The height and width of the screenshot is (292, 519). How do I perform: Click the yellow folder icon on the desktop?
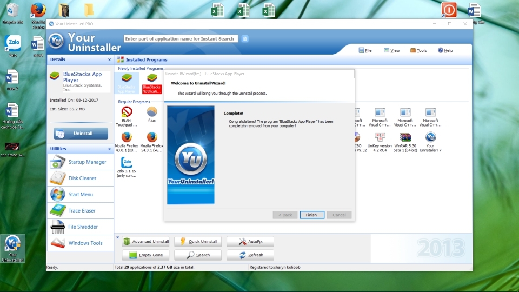[89, 10]
